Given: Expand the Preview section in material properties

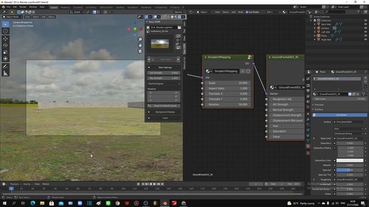Looking at the screenshot, I should point(319,105).
